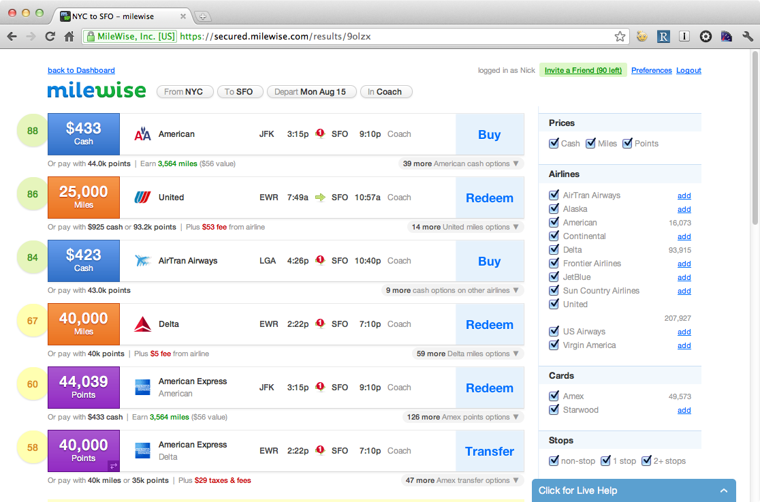This screenshot has width=760, height=502.
Task: Open the browser home icon
Action: pos(69,36)
